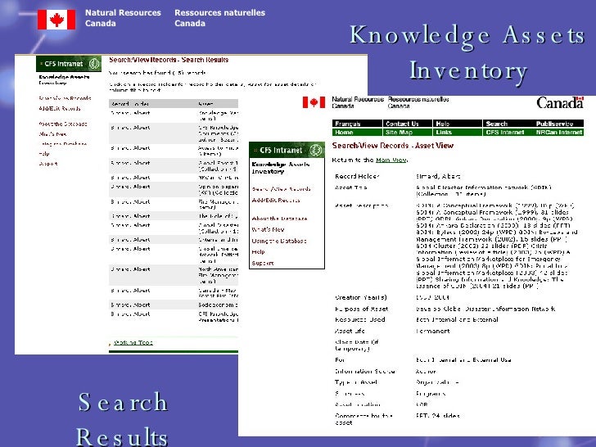Click the CFS Intranet banner in Asset View sidebar
This screenshot has width=596, height=447.
pos(287,150)
